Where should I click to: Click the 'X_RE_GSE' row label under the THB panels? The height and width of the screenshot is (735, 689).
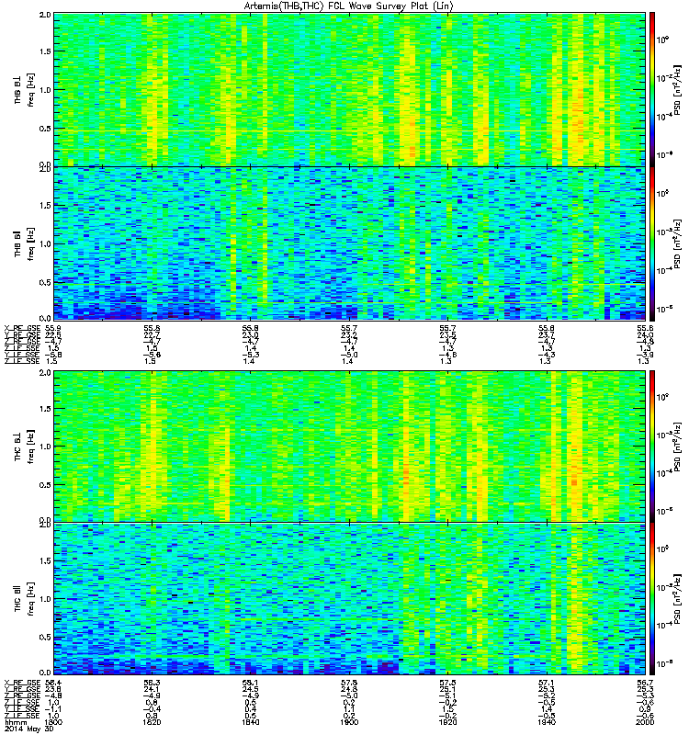(22, 328)
